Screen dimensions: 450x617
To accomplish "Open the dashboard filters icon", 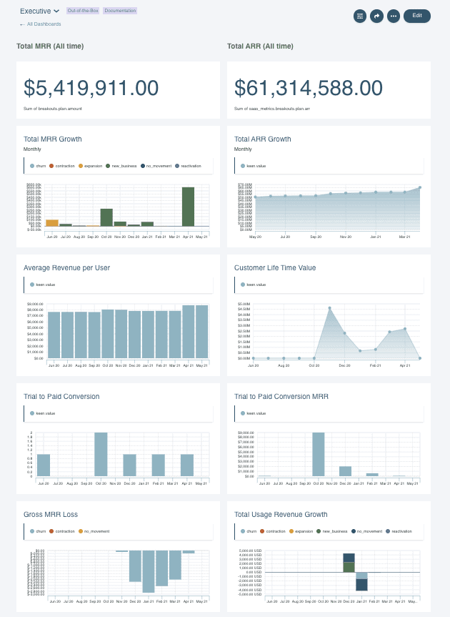I will click(x=359, y=16).
